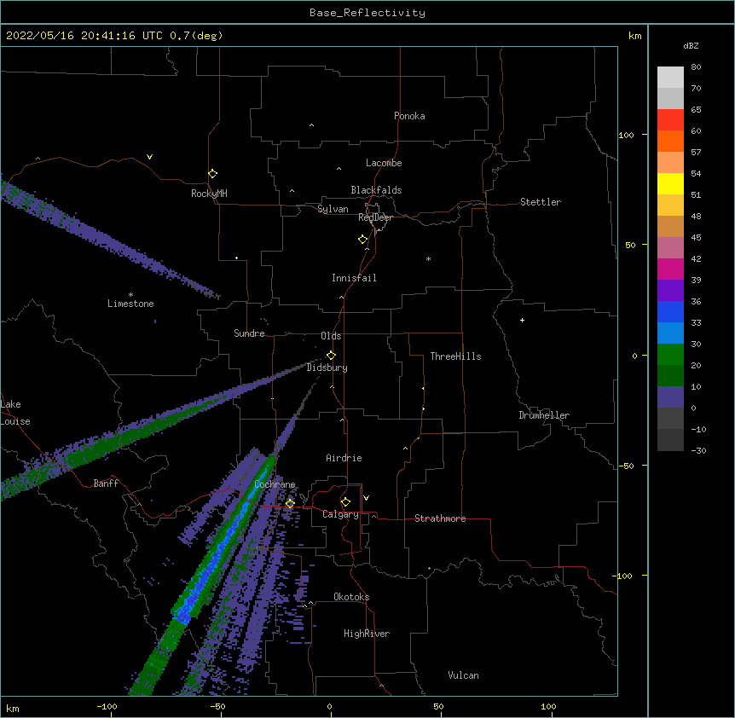Click the yellow marker below Cochrane
The height and width of the screenshot is (718, 735).
(290, 504)
